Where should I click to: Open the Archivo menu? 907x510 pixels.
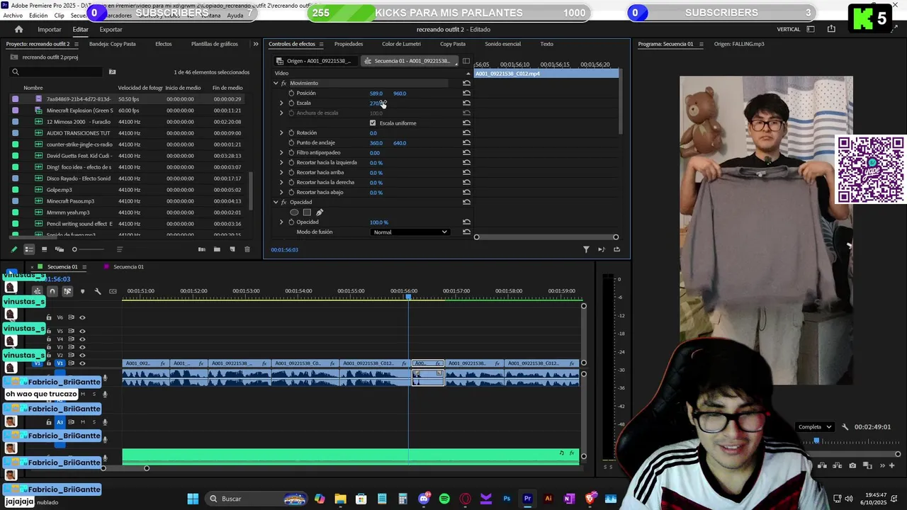(13, 16)
